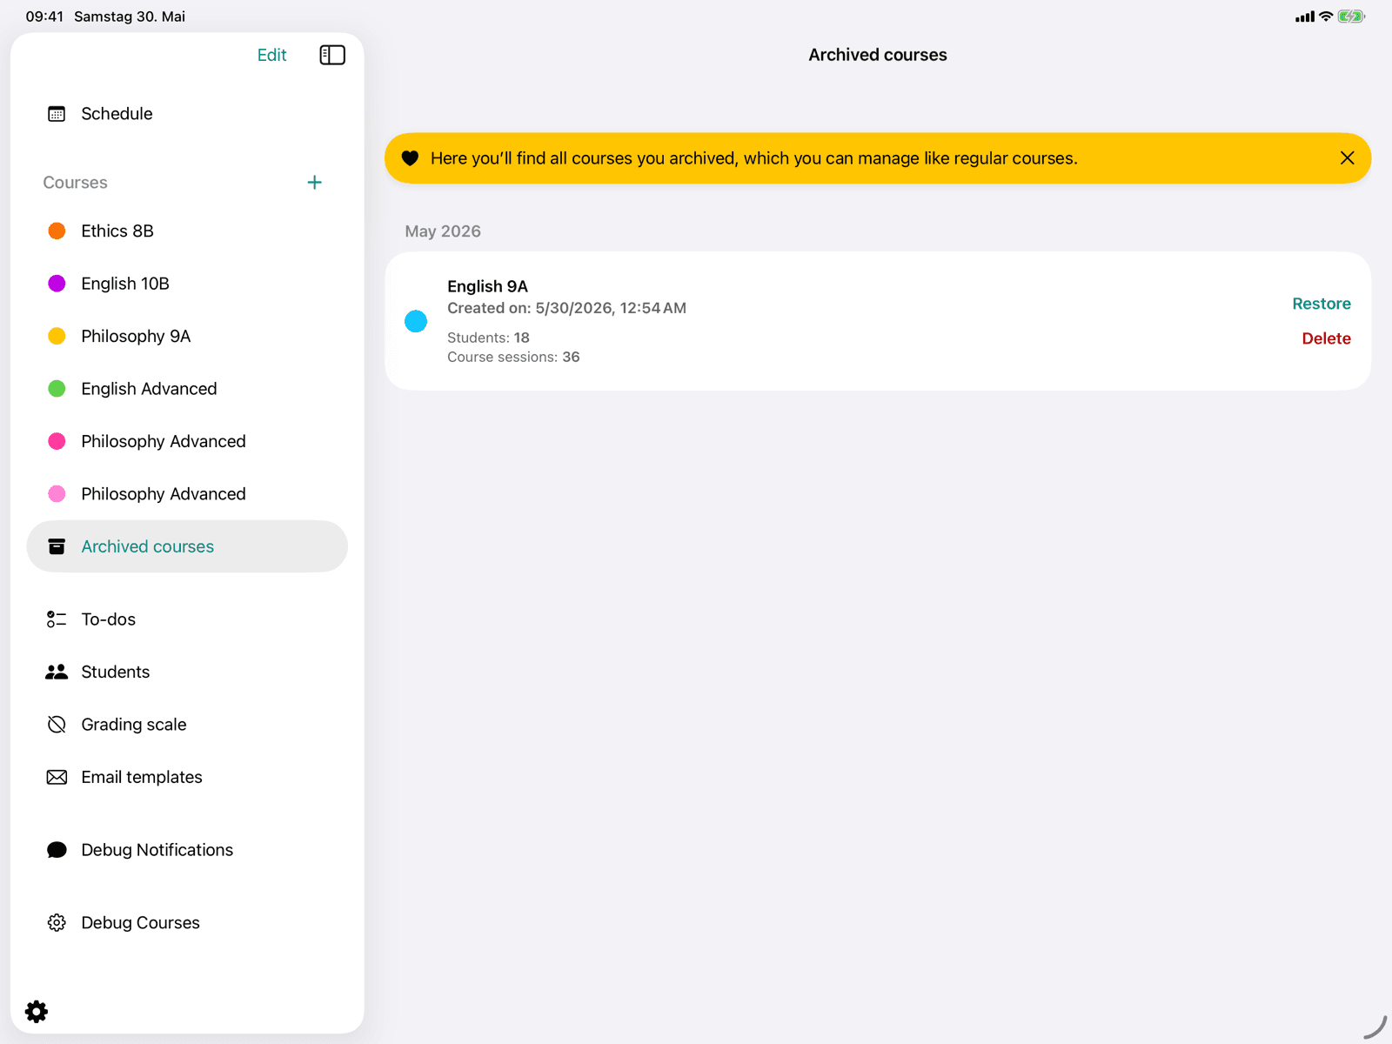Dismiss the yellow info banner
The image size is (1392, 1044).
tap(1347, 158)
